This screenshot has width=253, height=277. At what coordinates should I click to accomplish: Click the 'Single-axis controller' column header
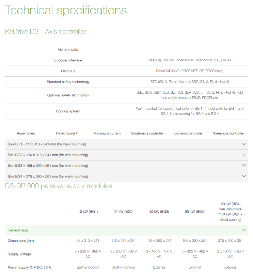pyautogui.click(x=147, y=133)
